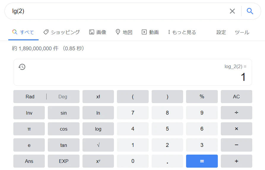Click the square root √ key
This screenshot has height=170, width=265.
98,145
